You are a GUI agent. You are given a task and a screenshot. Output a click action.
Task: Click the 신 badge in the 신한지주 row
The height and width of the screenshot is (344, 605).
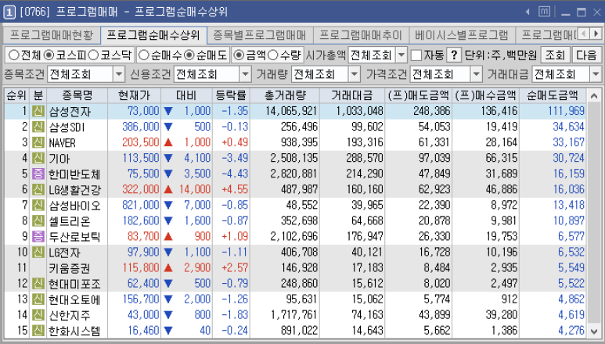click(x=38, y=315)
